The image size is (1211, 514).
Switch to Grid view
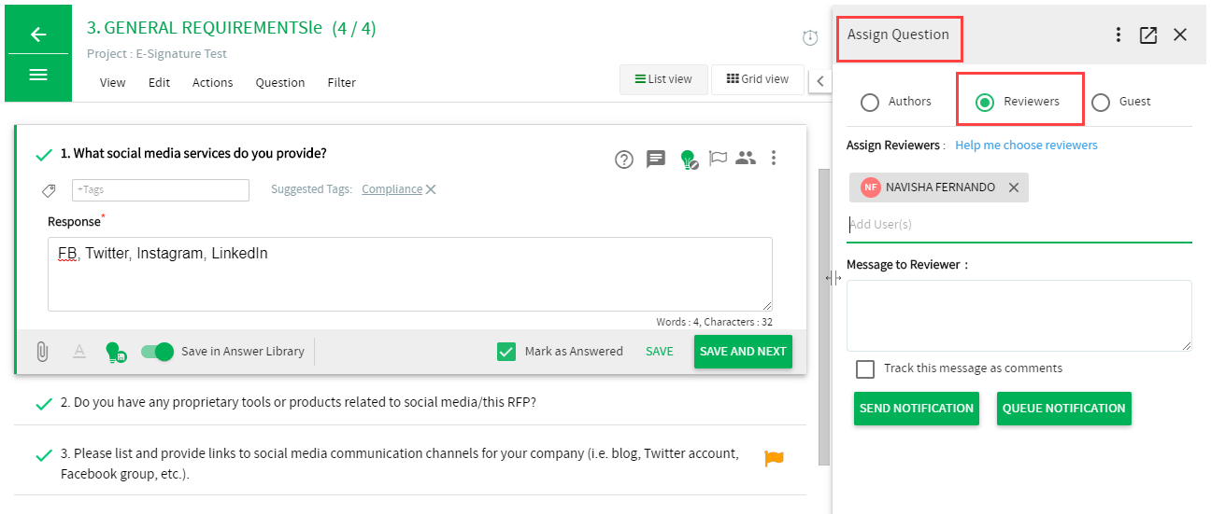758,79
